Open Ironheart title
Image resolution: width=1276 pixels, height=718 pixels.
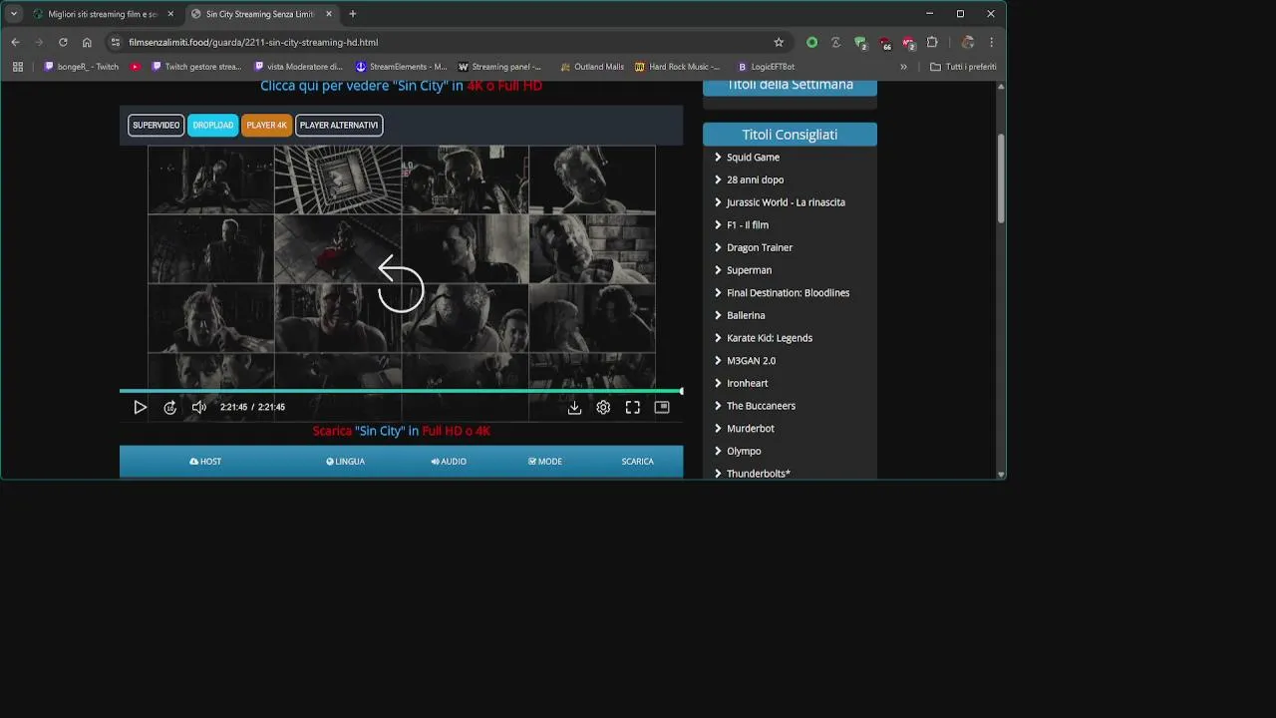coord(747,383)
